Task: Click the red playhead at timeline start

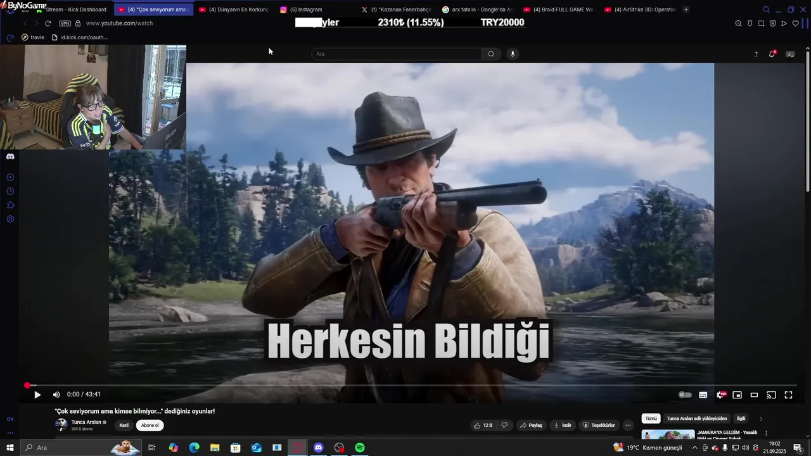Action: tap(27, 385)
